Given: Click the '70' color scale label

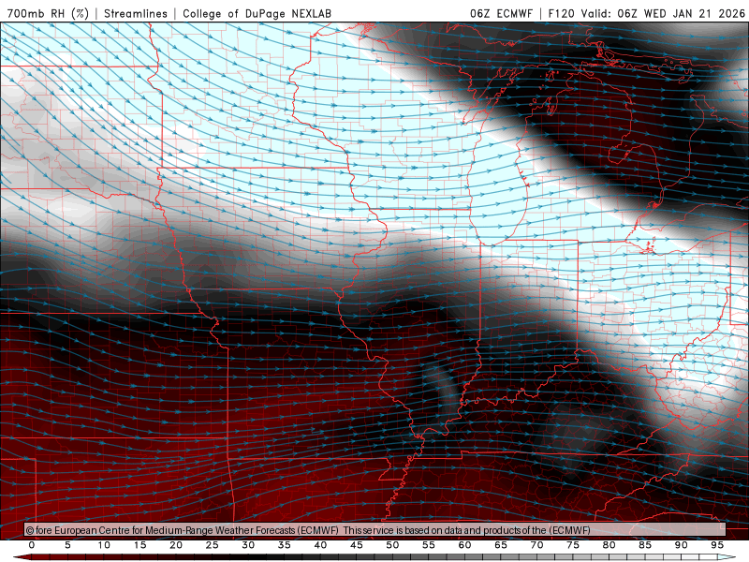Looking at the screenshot, I should [536, 545].
